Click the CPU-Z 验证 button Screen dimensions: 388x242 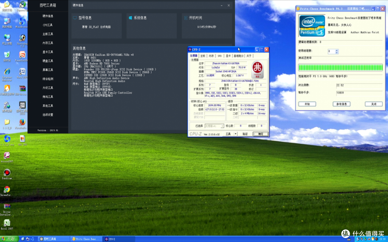coord(245,134)
